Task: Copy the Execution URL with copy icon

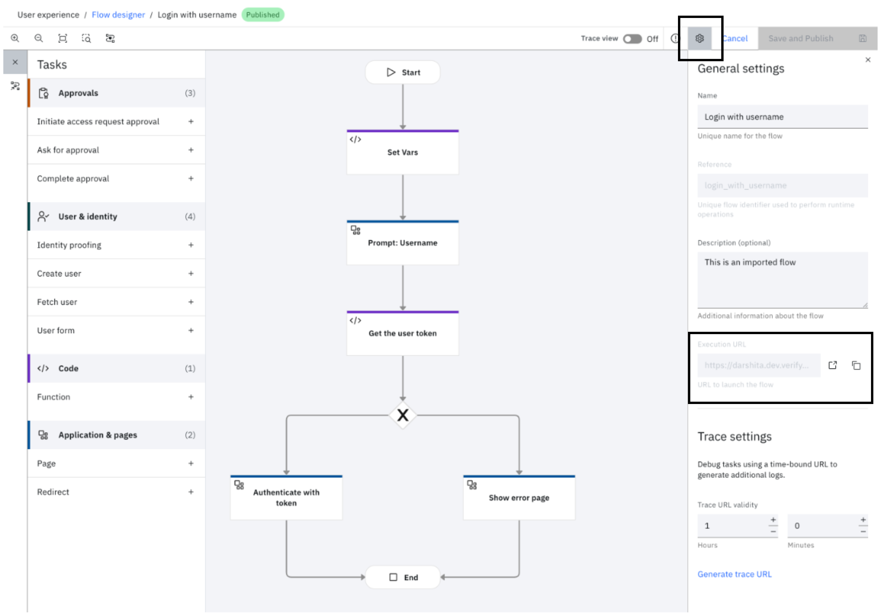Action: pos(856,365)
